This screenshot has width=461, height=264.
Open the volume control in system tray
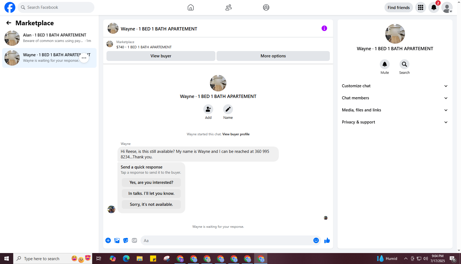click(x=426, y=259)
